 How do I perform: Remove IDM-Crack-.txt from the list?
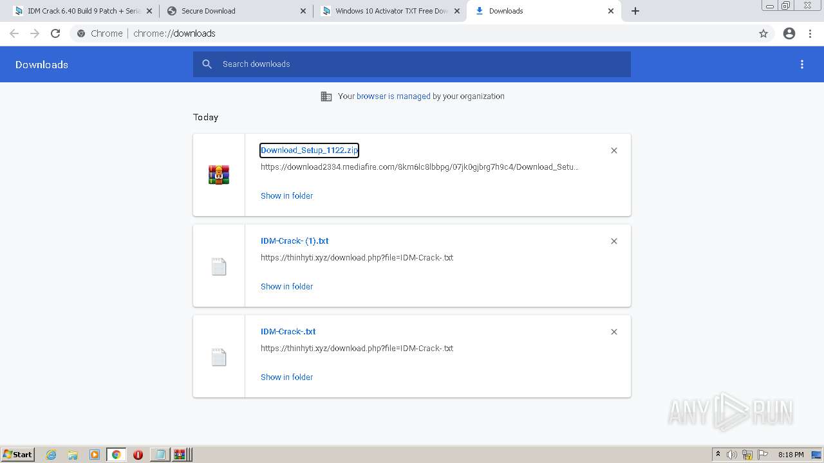coord(614,332)
